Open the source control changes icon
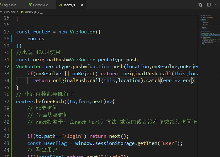The width and height of the screenshot is (220, 157). tap(200, 5)
